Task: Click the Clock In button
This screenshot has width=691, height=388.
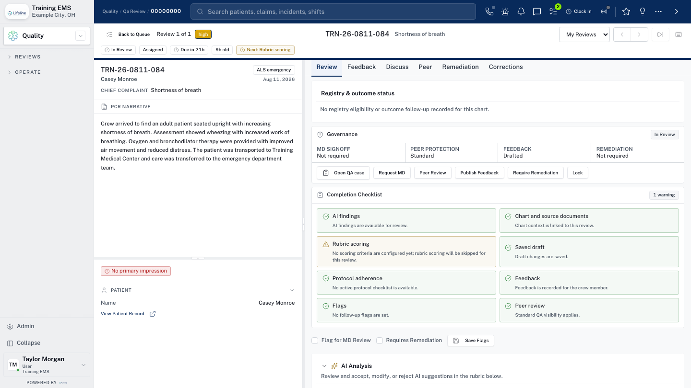Action: coord(579,11)
